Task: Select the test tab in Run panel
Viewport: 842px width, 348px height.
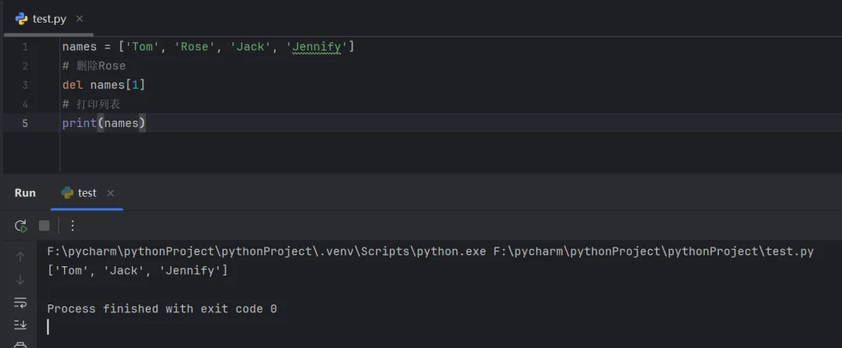Action: [x=87, y=193]
